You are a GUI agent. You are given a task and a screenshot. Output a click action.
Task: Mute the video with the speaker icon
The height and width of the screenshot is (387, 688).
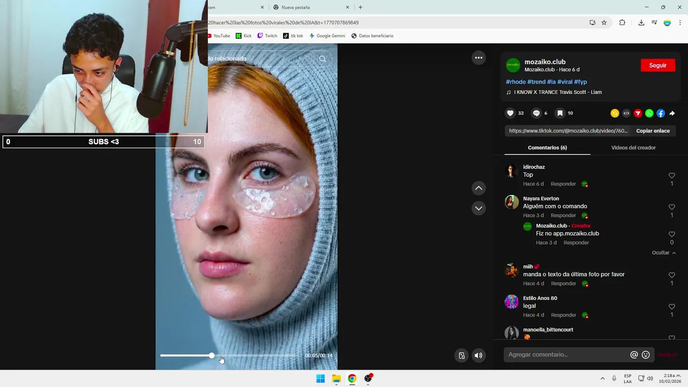coord(478,355)
